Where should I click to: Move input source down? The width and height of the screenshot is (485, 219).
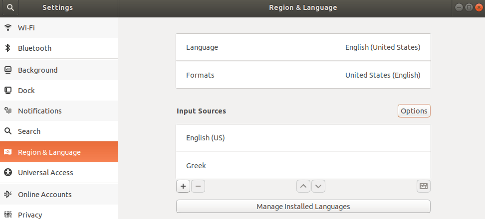tap(318, 186)
